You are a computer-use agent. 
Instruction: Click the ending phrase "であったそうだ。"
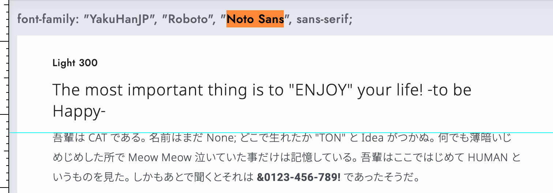click(x=382, y=178)
